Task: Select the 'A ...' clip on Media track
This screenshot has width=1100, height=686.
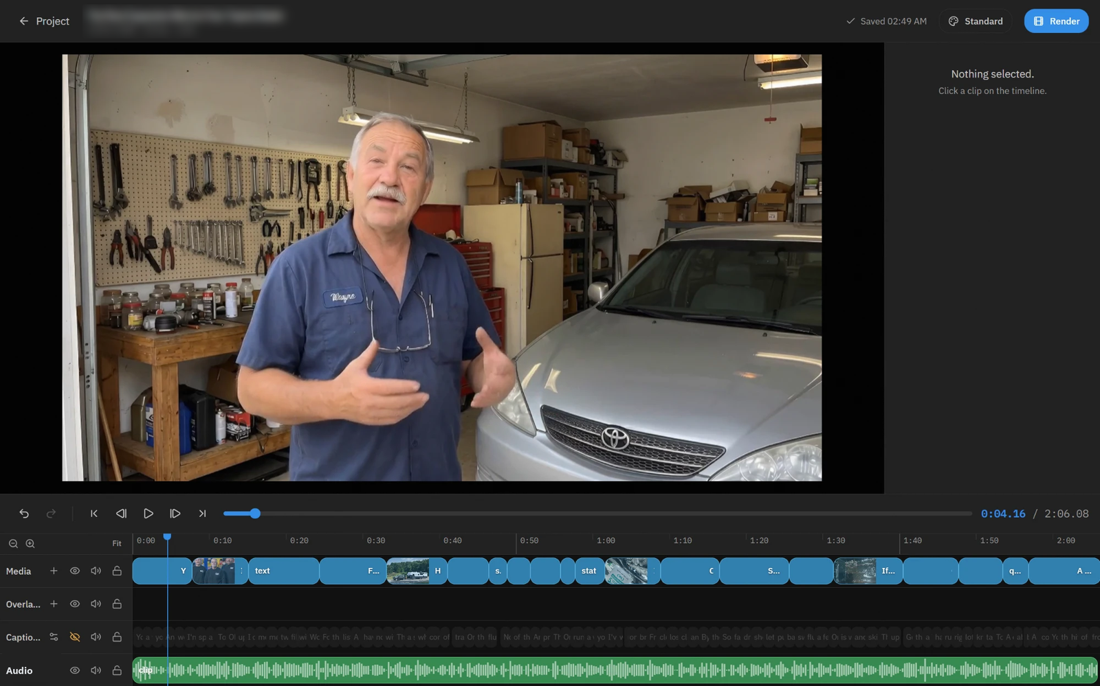Action: (x=1064, y=571)
